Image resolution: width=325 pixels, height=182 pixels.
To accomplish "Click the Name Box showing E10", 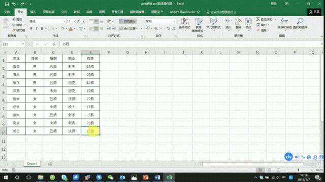I will (13, 44).
